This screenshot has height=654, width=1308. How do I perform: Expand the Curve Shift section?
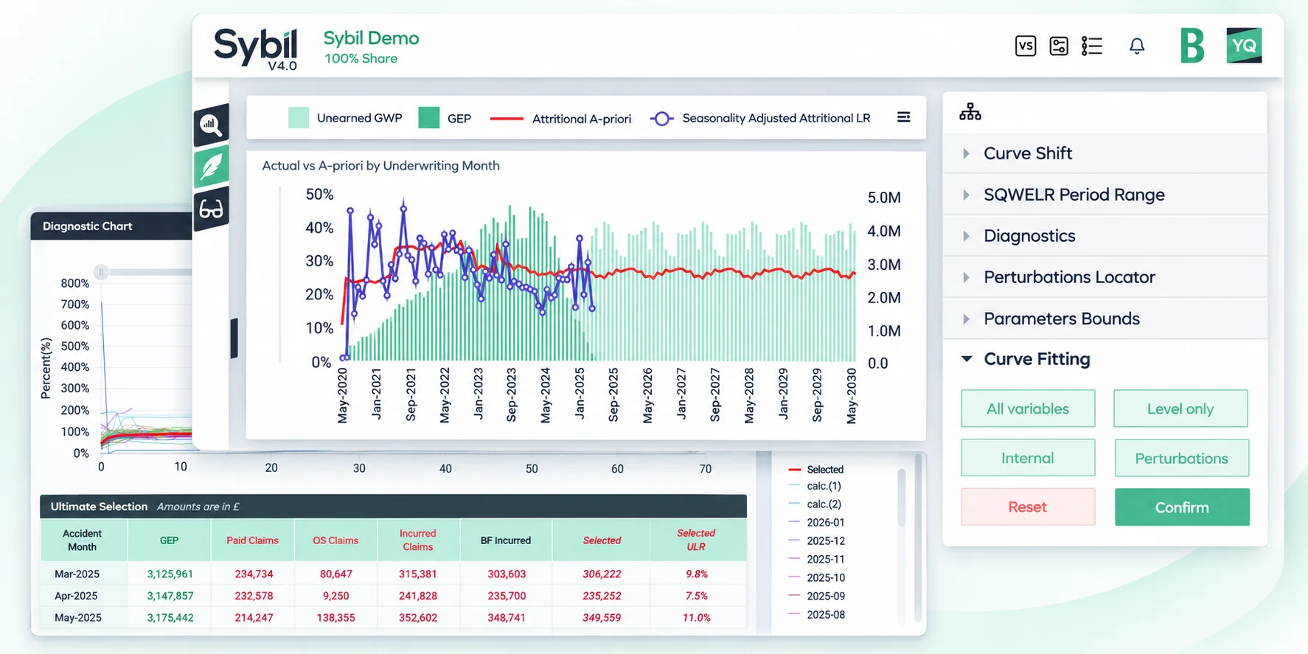(1105, 153)
